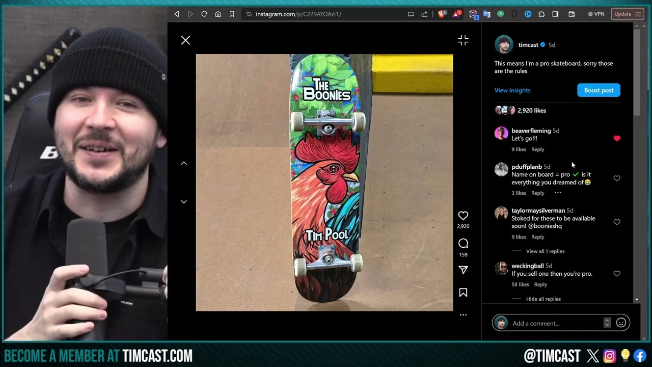Like pduffplanb's comment heart
Image resolution: width=652 pixels, height=367 pixels.
[x=617, y=178]
